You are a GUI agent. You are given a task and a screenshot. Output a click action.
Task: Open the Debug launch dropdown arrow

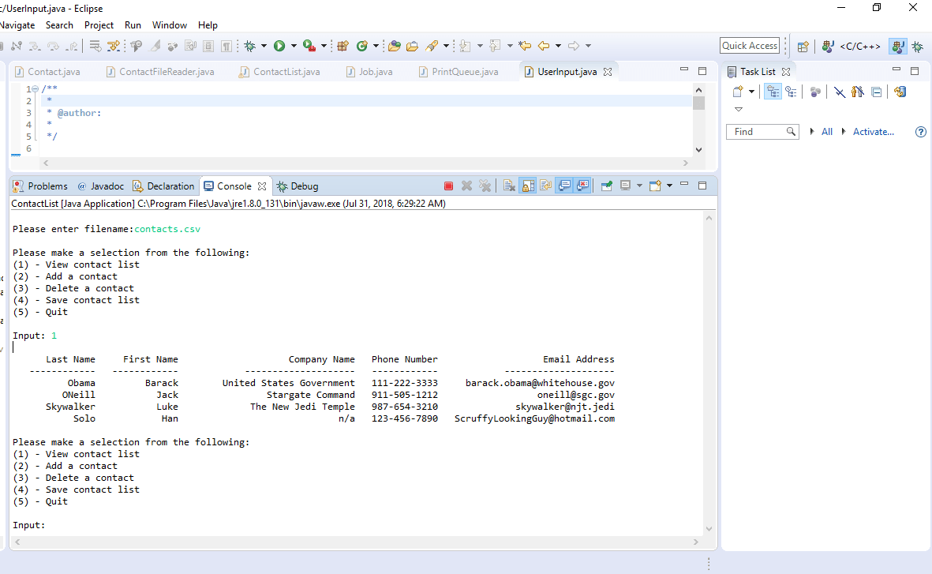[x=264, y=46]
